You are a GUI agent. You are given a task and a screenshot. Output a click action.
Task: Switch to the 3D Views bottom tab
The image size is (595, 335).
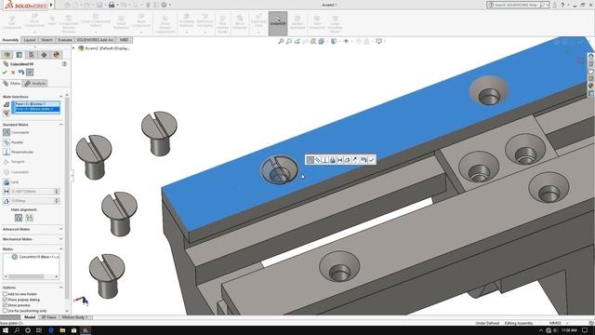coord(48,317)
